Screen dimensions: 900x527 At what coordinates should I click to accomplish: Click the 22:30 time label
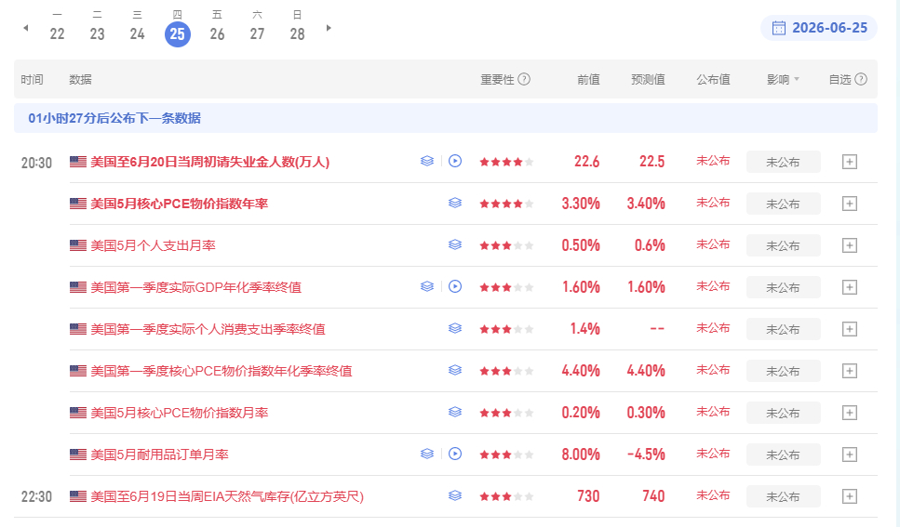point(36,496)
